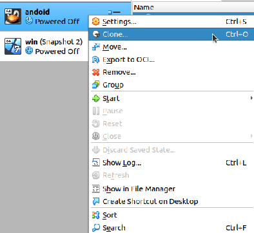The image size is (254, 233).
Task: Open the Sort menu entry
Action: 171,215
